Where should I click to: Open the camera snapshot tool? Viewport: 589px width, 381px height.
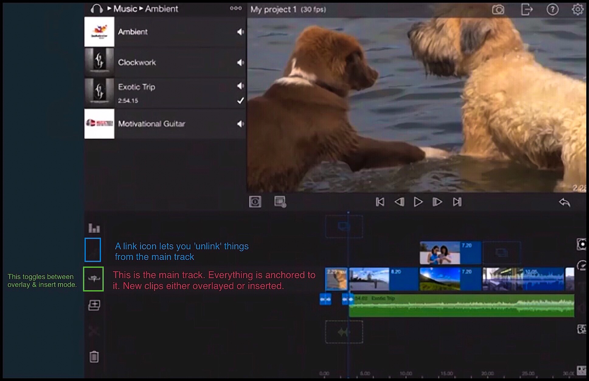click(x=498, y=10)
